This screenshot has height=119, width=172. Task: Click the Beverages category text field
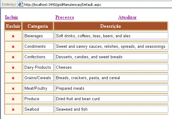[39, 36]
